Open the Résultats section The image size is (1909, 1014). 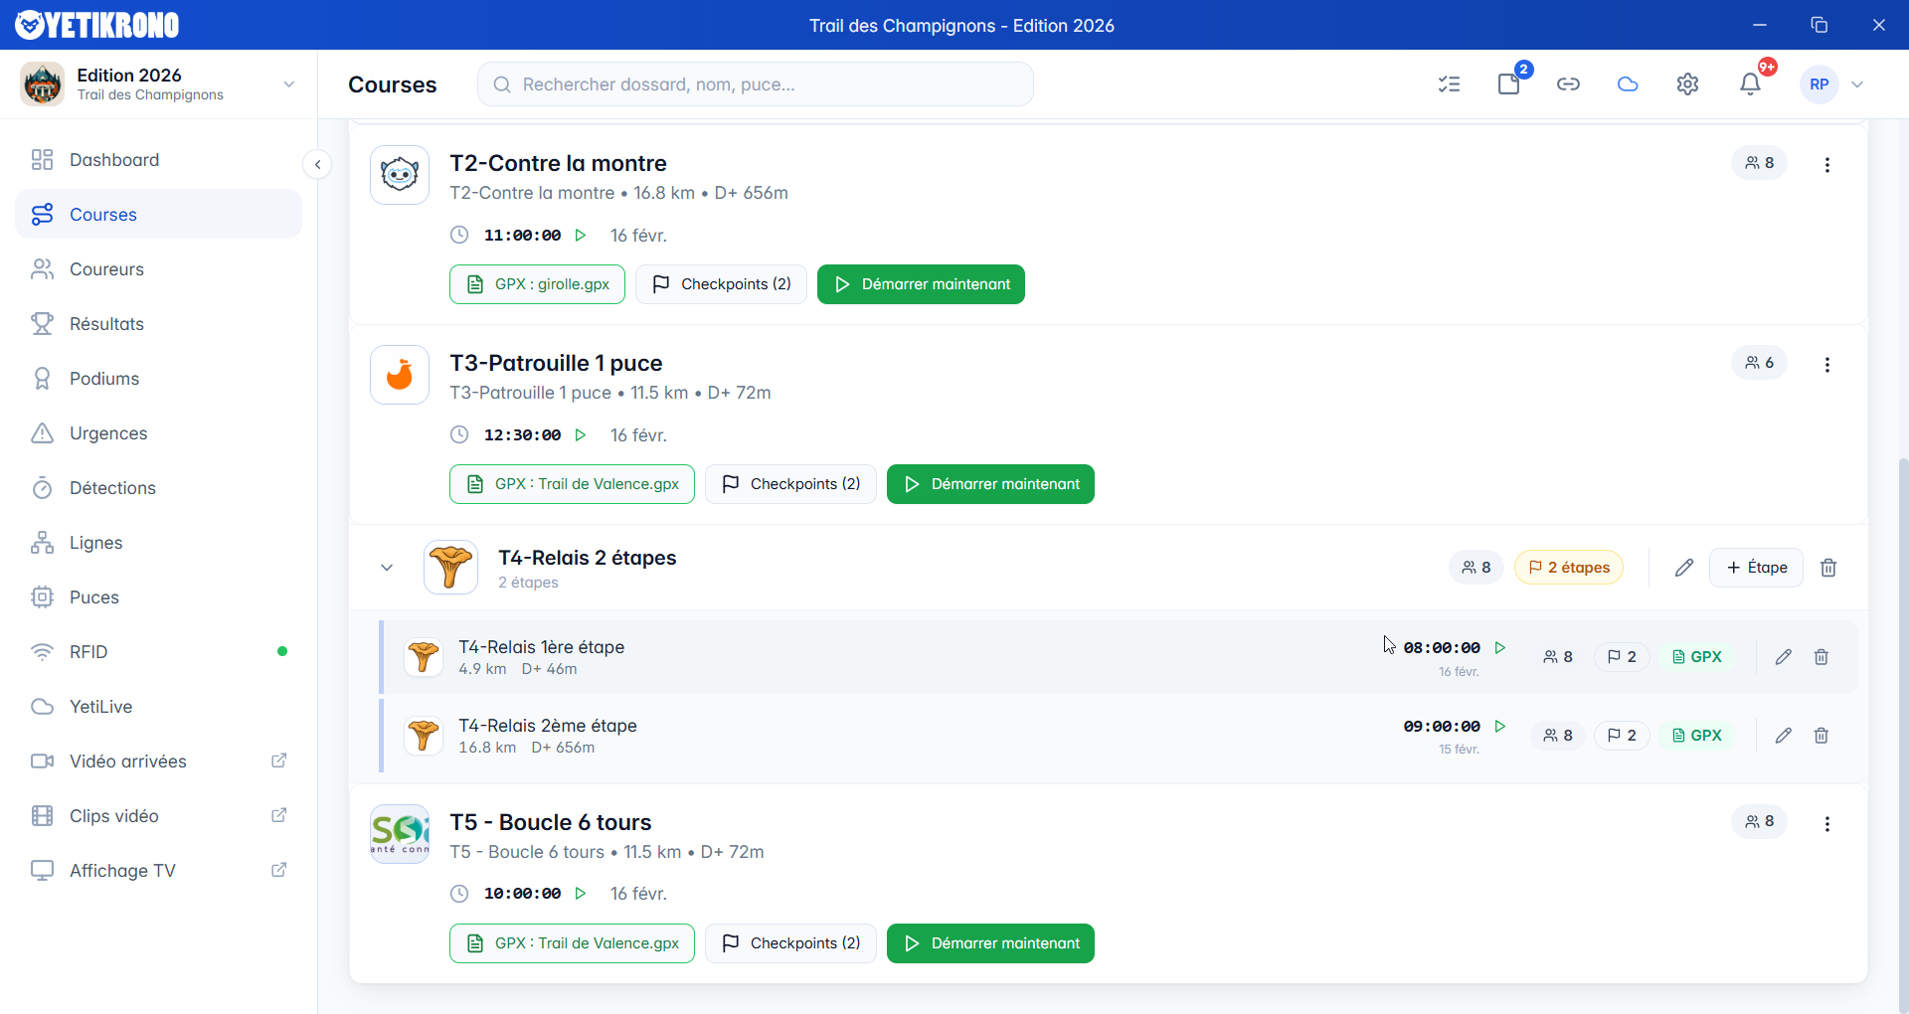tap(105, 323)
